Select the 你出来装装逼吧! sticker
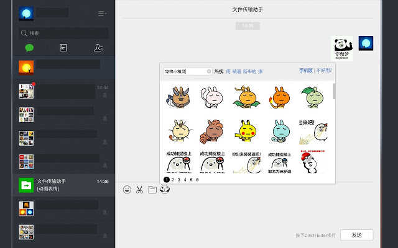Screen dimensions: 398x248 [x=246, y=162]
